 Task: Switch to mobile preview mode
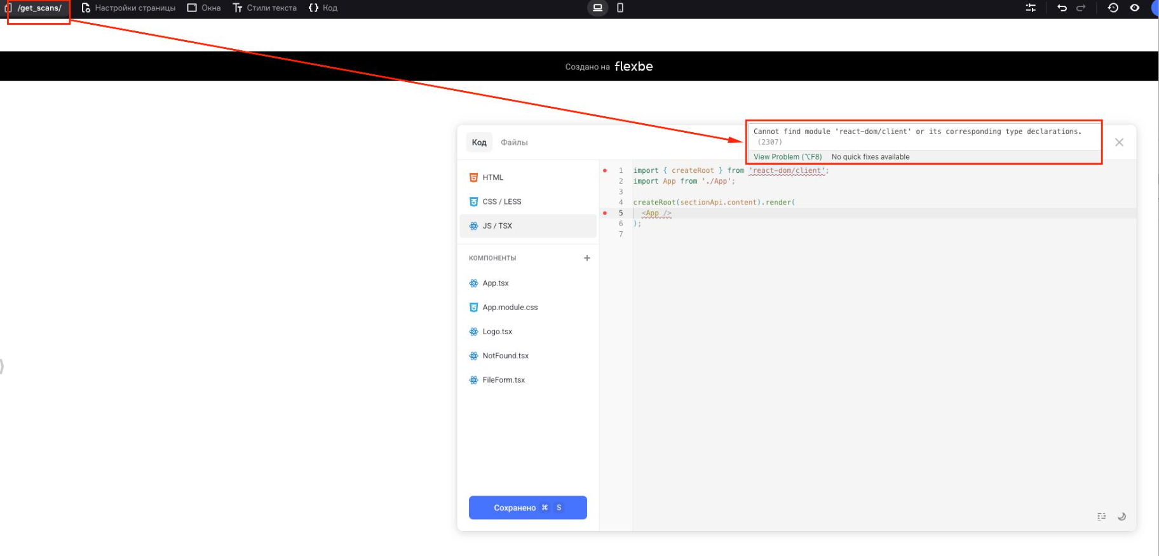point(620,8)
